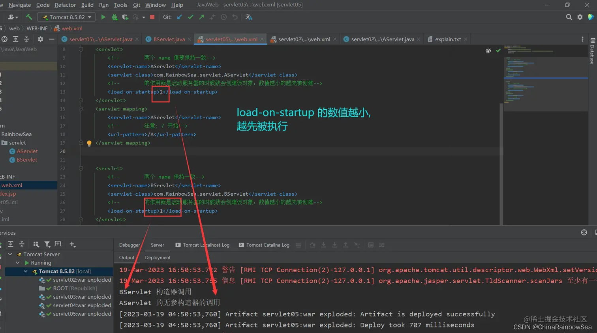The image size is (597, 333).
Task: Show Git history clock icon
Action: 224,17
